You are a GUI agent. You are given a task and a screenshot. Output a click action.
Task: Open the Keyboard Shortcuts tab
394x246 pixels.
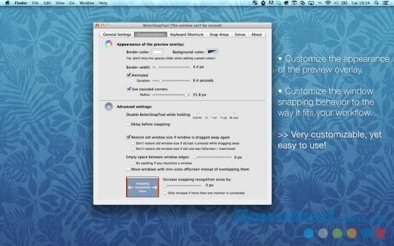(x=186, y=34)
